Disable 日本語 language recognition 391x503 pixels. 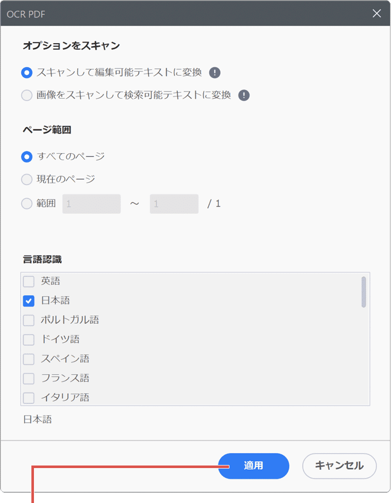coord(29,301)
